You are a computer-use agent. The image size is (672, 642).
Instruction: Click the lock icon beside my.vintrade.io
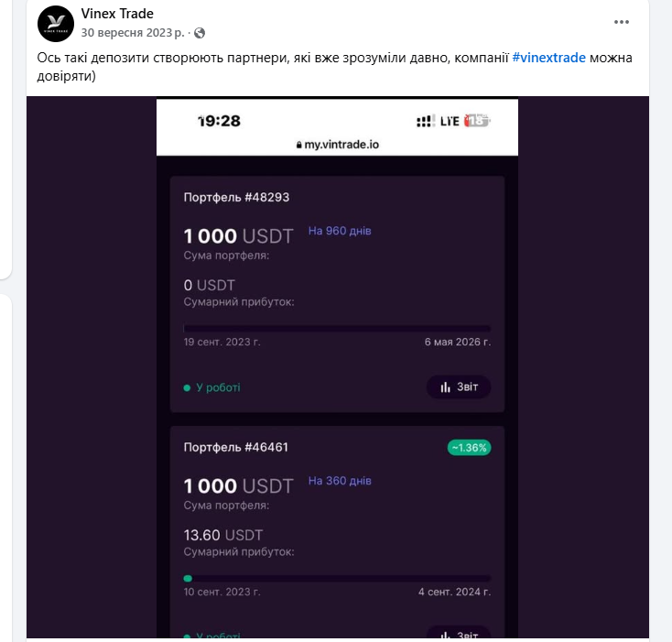click(298, 145)
